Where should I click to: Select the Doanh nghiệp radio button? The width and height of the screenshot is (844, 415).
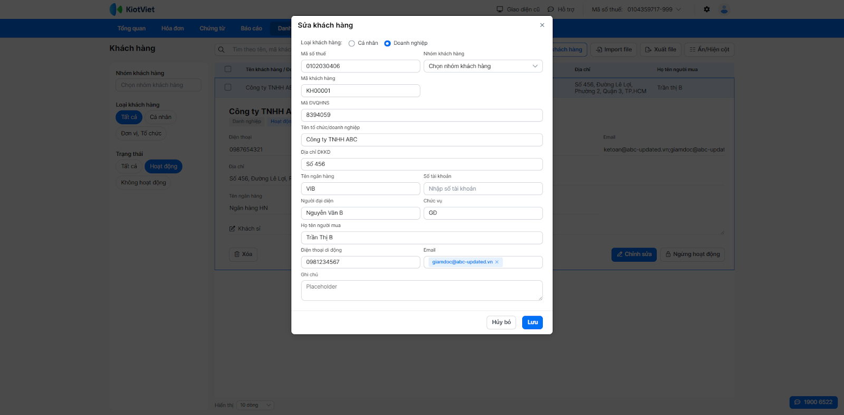click(x=387, y=43)
